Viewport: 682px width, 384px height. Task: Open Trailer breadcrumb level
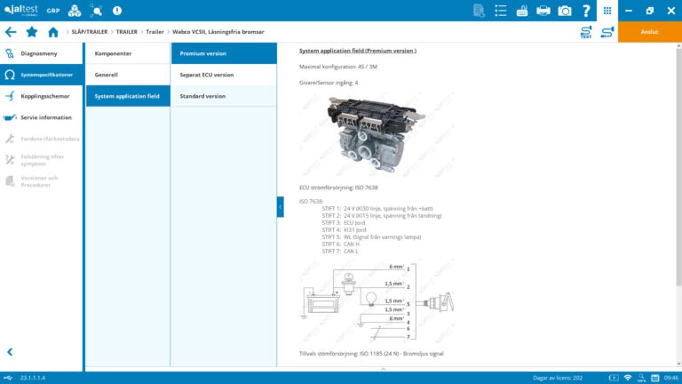pos(155,32)
